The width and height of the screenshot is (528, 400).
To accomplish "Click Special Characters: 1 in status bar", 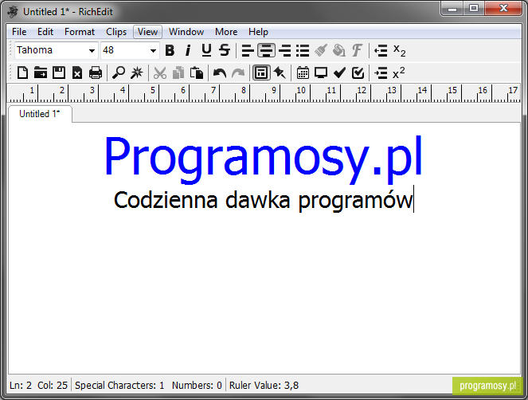I will tap(119, 385).
